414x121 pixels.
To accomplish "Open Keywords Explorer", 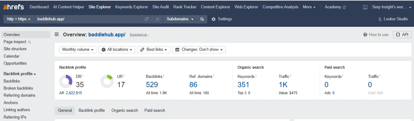I will coord(132,7).
